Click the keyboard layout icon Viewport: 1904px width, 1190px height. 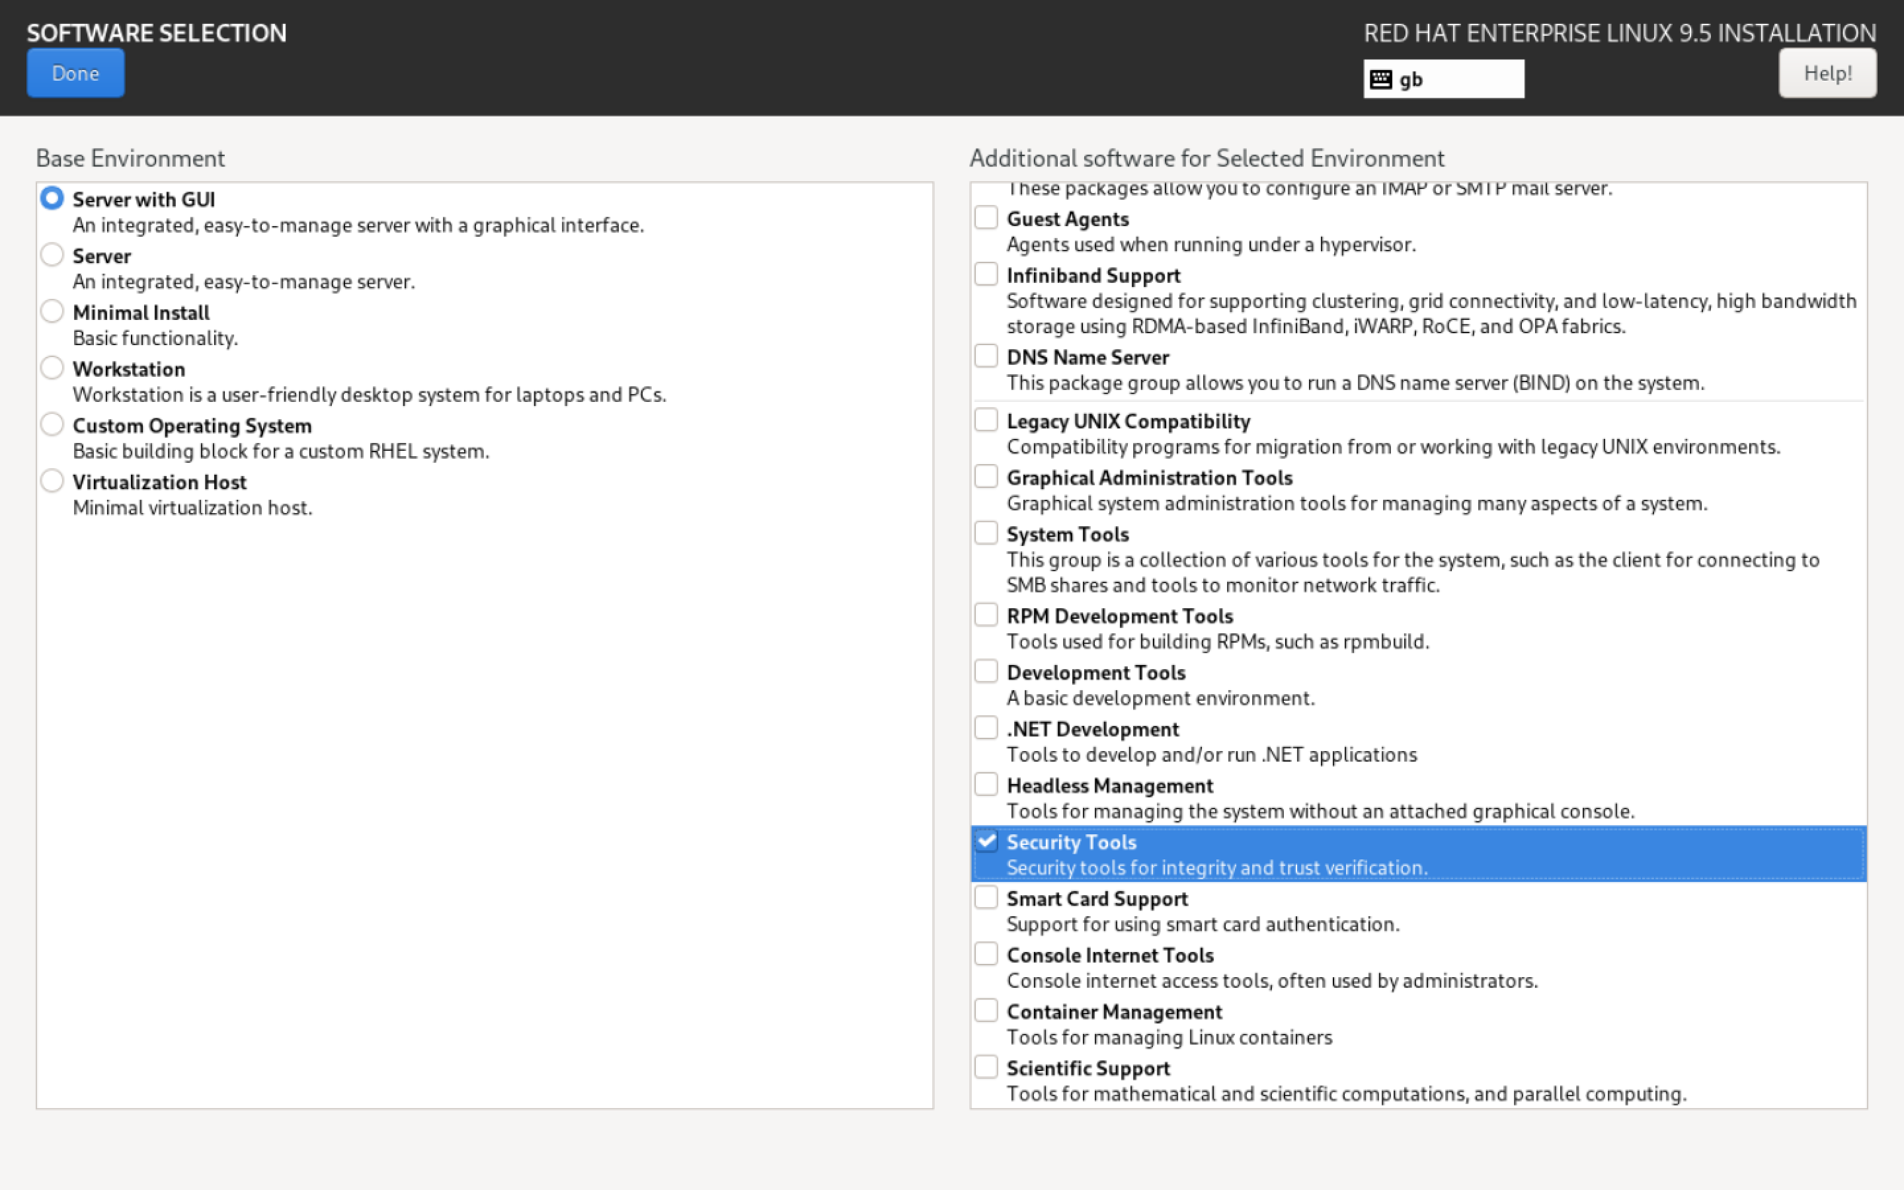pyautogui.click(x=1381, y=79)
